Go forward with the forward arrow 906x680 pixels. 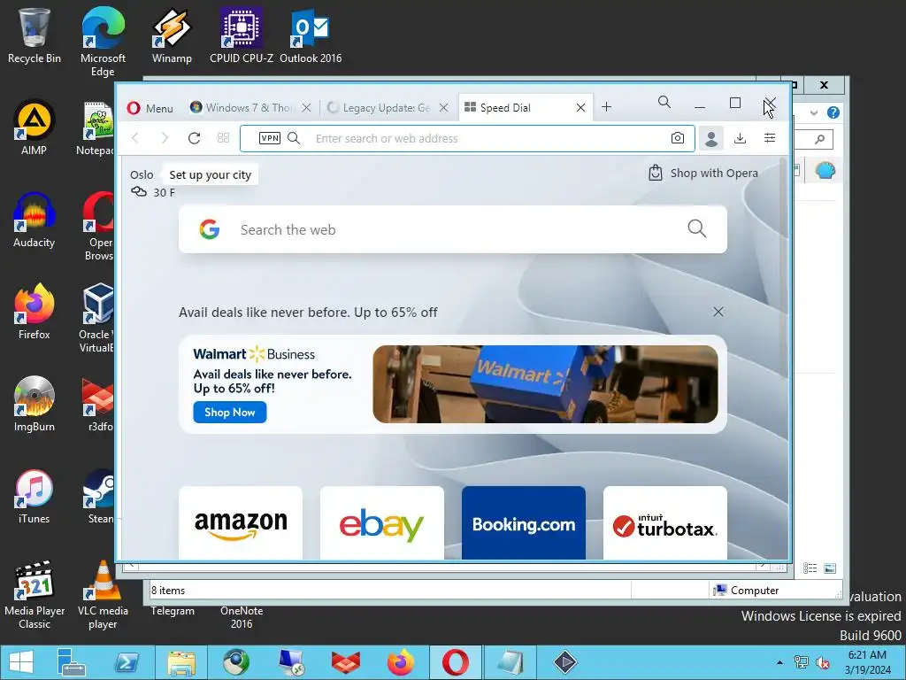click(165, 138)
